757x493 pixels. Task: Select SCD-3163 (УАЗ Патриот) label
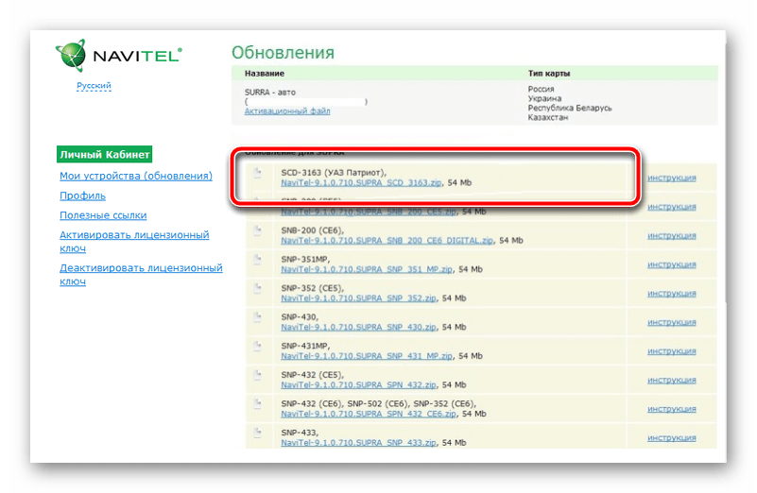click(334, 173)
